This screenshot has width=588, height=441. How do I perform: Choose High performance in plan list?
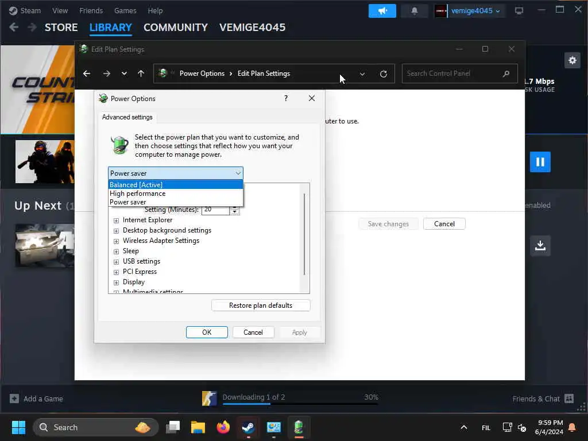coord(176,194)
